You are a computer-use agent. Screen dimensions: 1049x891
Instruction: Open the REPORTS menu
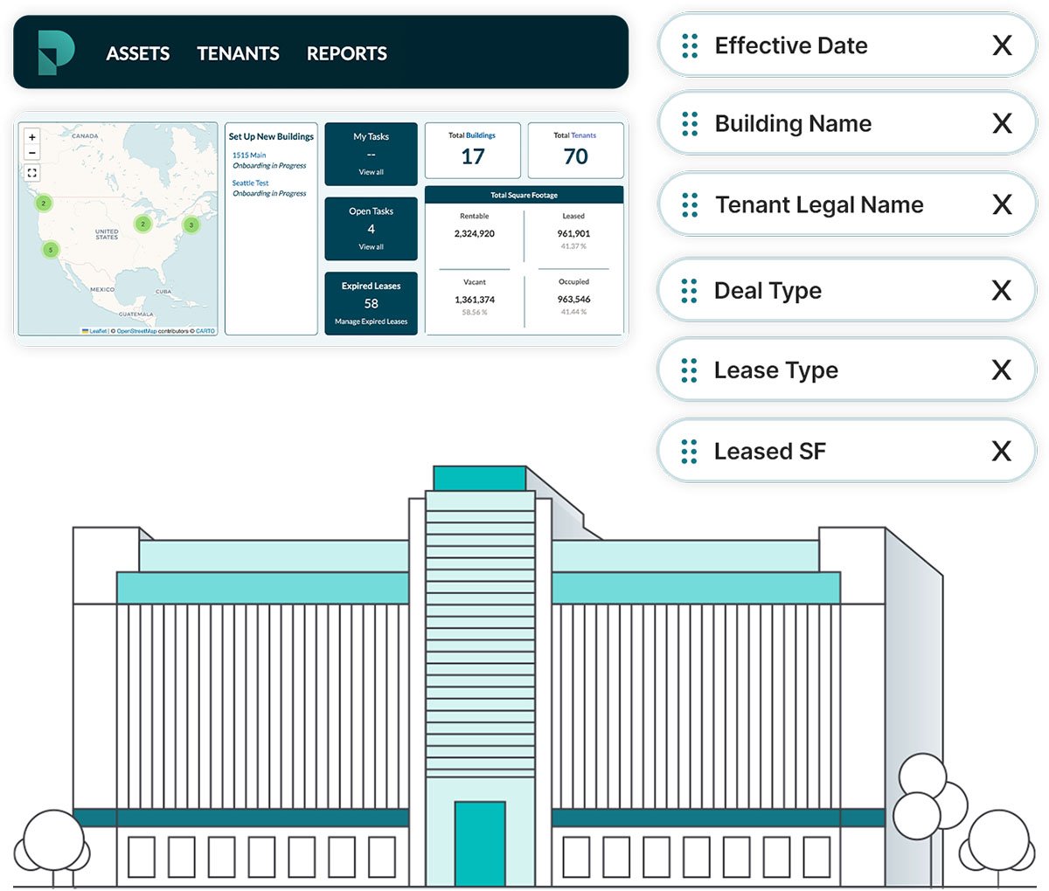[x=346, y=53]
